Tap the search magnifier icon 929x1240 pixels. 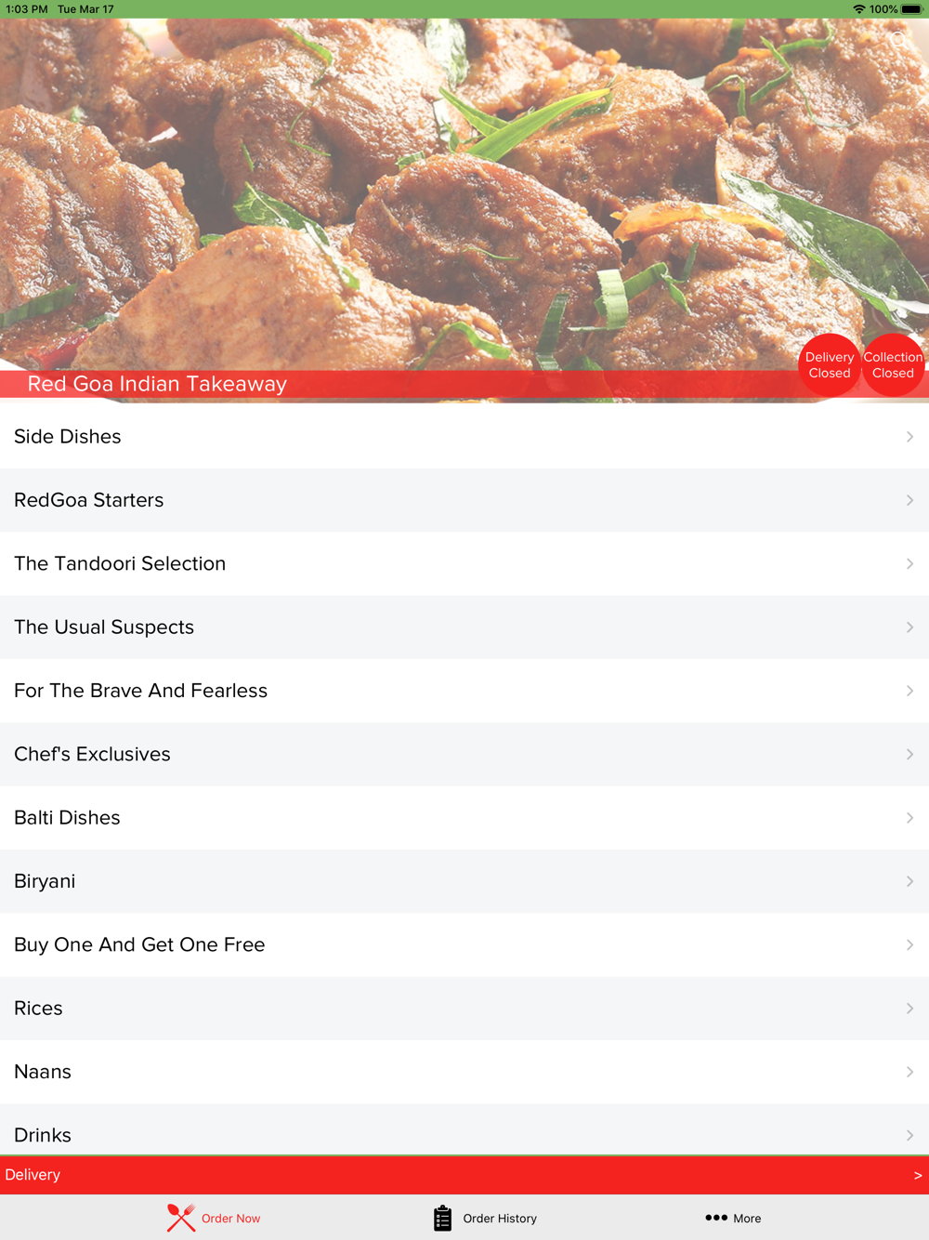click(x=899, y=41)
